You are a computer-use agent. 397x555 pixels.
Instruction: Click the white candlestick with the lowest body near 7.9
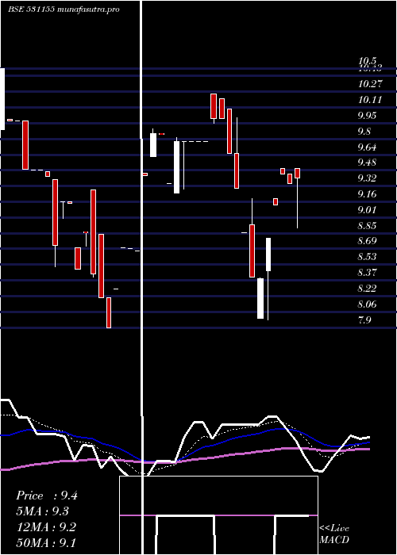pos(260,298)
